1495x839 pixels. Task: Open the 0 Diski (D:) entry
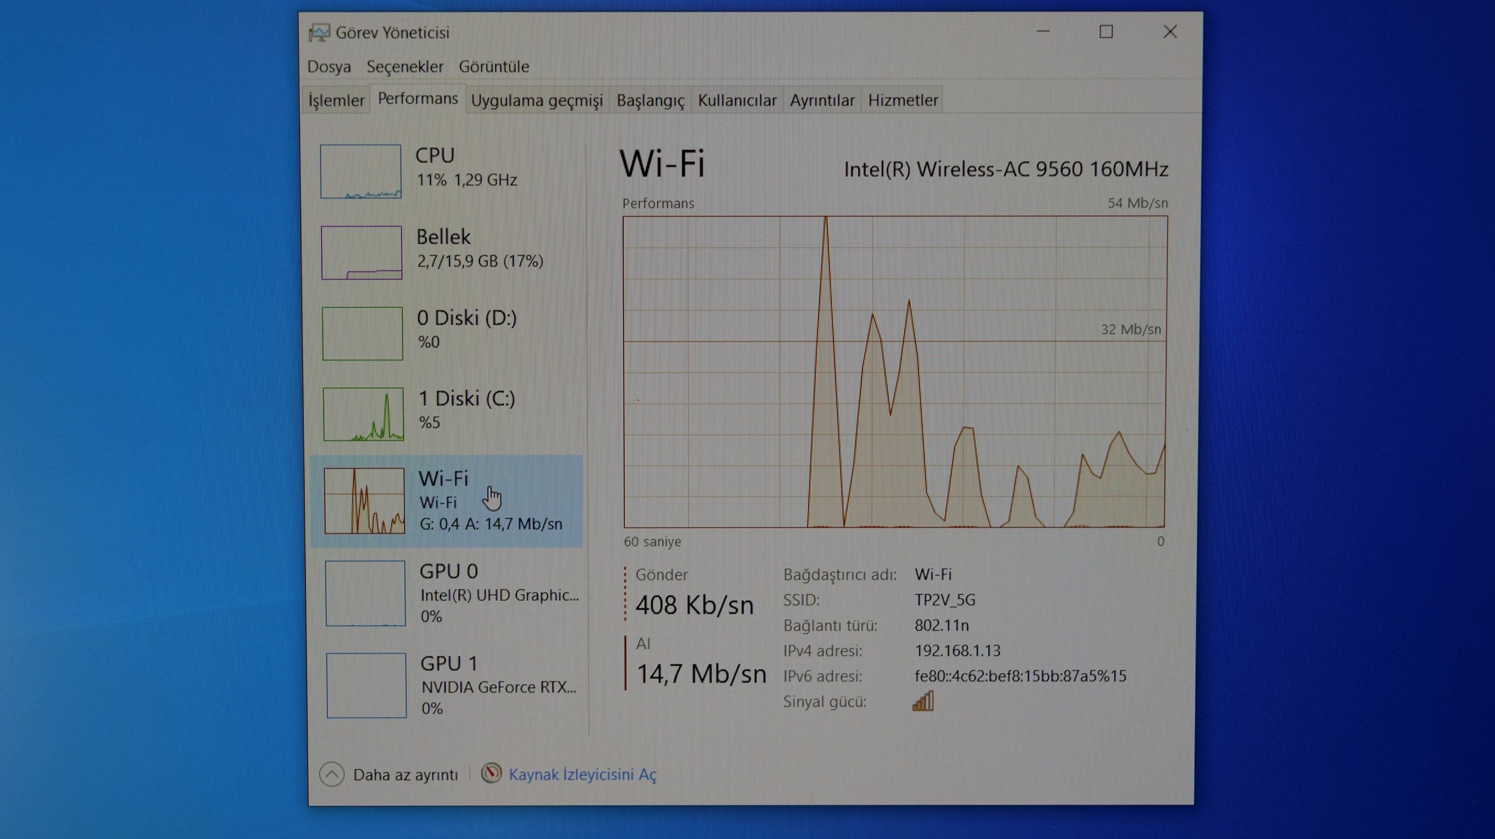466,319
